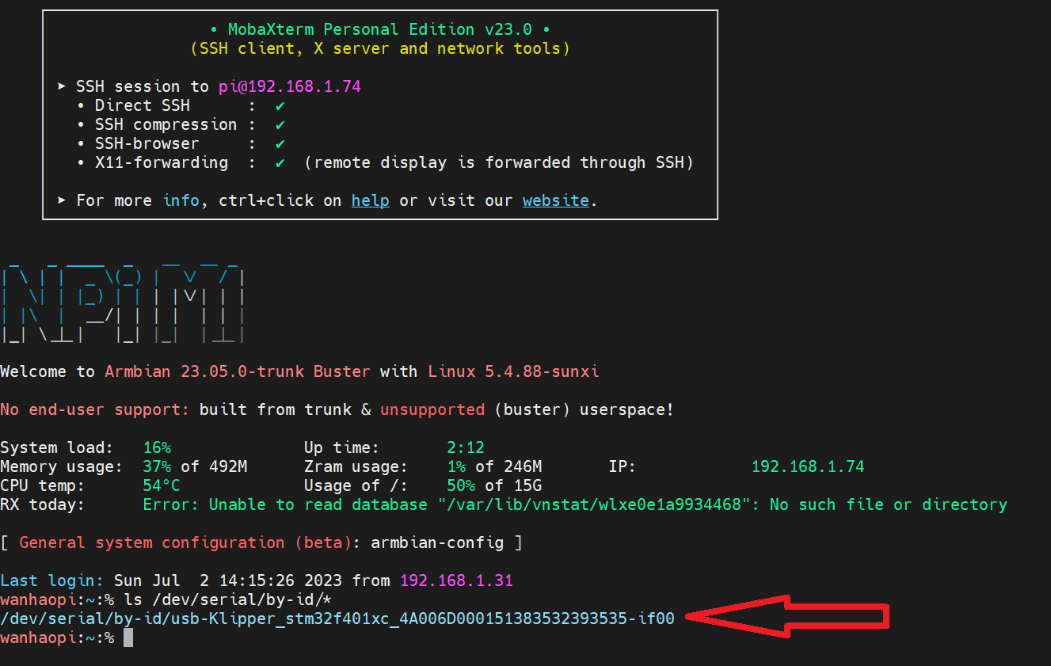Image resolution: width=1051 pixels, height=666 pixels.
Task: Click the usb-Klipper_stm32f401xc serial device path
Action: point(337,618)
